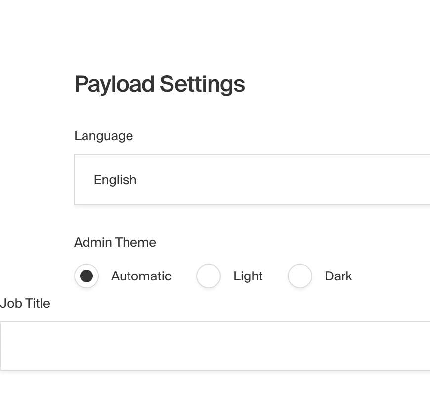The width and height of the screenshot is (430, 394).
Task: Click the Automatic theme text label
Action: click(141, 276)
